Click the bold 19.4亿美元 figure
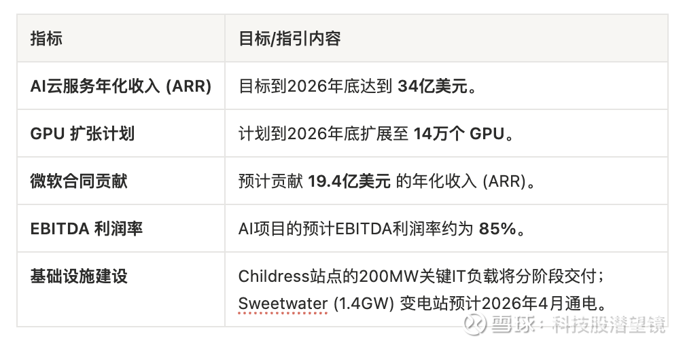The width and height of the screenshot is (685, 345). (349, 181)
